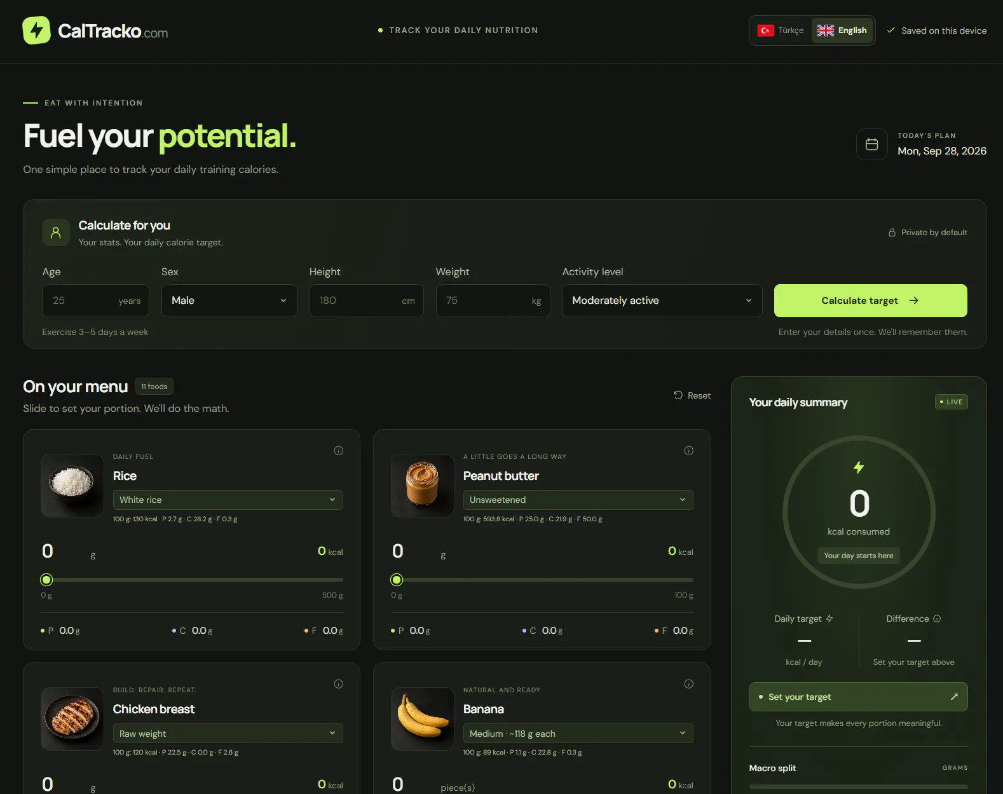Open the Activity level dropdown

coord(662,301)
